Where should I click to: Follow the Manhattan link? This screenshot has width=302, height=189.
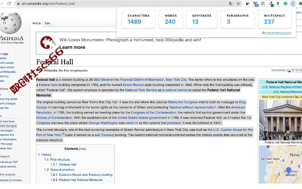pos(156,80)
